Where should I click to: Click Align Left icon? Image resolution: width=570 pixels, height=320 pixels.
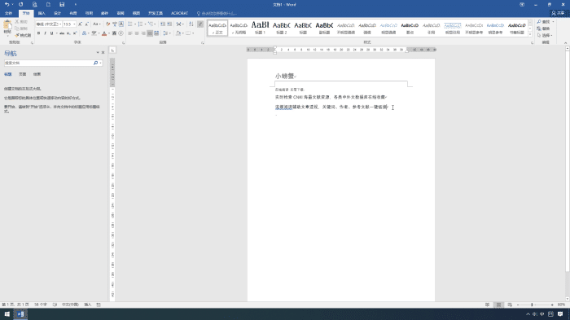pyautogui.click(x=130, y=33)
